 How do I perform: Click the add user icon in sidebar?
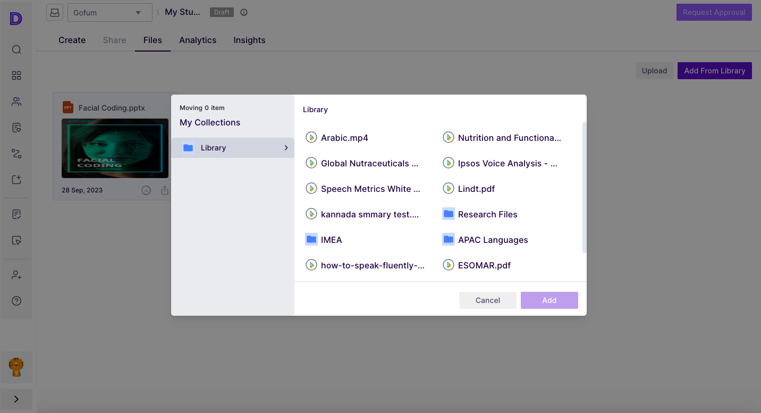click(16, 275)
